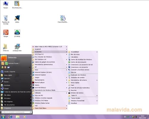Click Botones Power... label
149x119 pixels.
click(x=14, y=63)
